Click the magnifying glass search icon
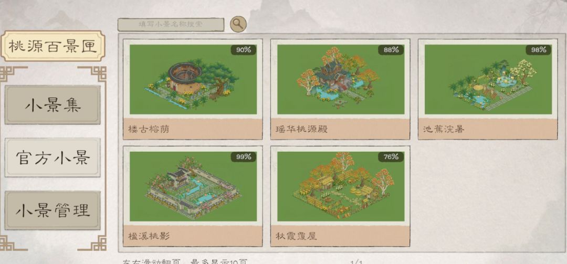The width and height of the screenshot is (567, 264). coord(238,24)
